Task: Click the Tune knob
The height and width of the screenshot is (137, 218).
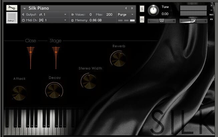Action: [153, 10]
